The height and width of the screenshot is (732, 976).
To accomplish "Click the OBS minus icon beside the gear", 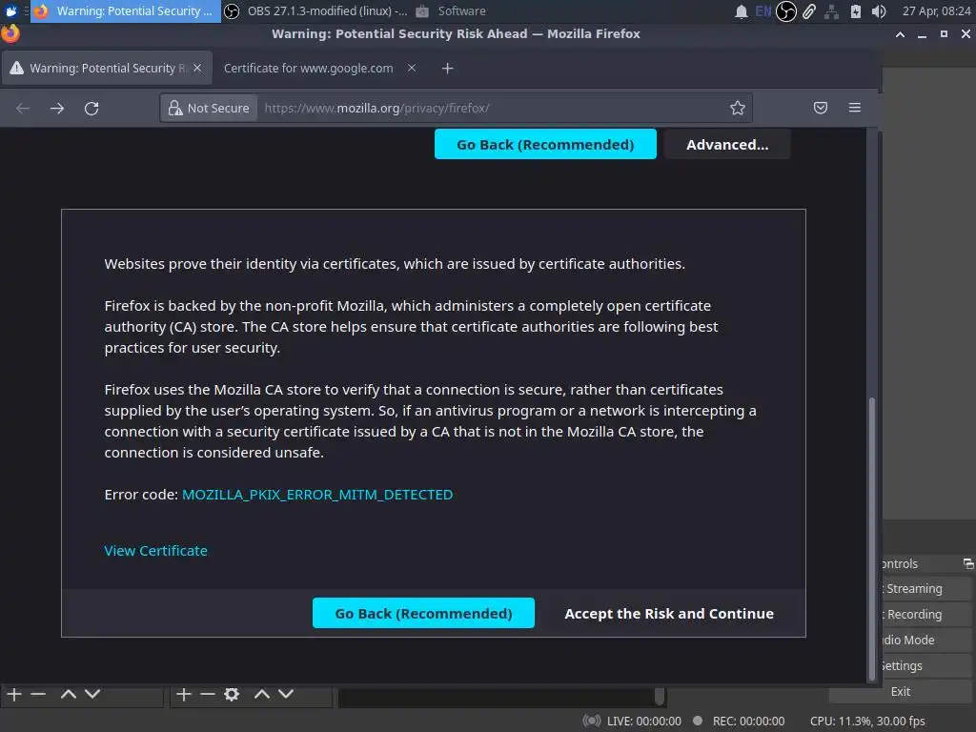I will pyautogui.click(x=207, y=694).
